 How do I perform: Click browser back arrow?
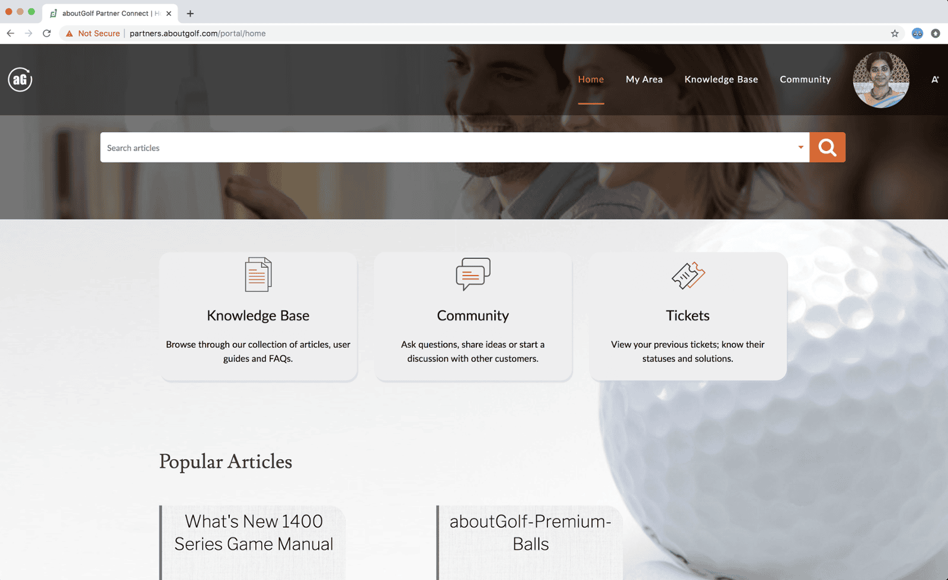[11, 33]
